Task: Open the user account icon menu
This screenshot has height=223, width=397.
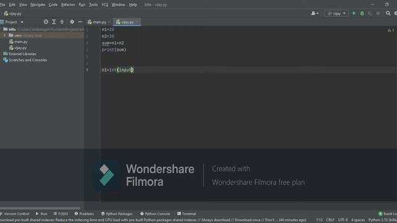Action: coord(314,14)
